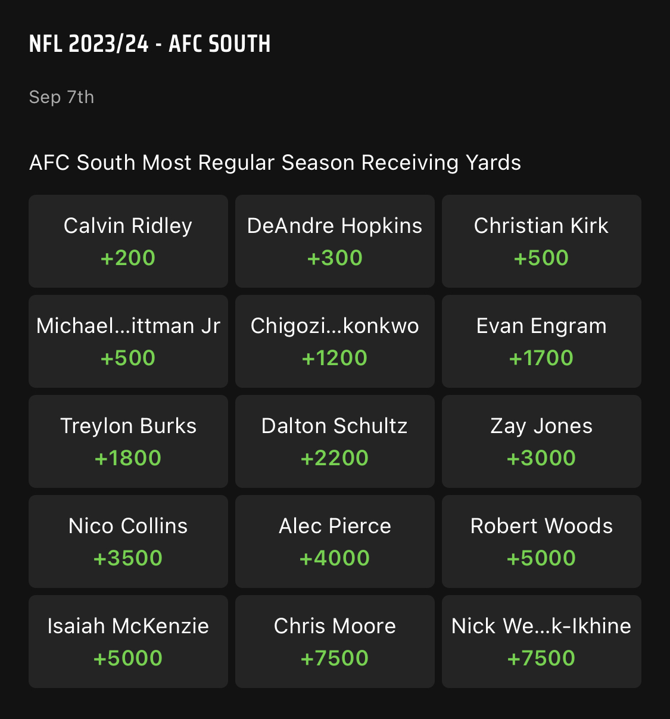Image resolution: width=670 pixels, height=719 pixels.
Task: Click the +200 odds value under Ridley
Action: pyautogui.click(x=128, y=258)
